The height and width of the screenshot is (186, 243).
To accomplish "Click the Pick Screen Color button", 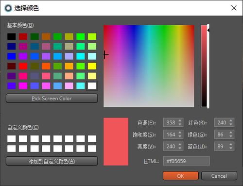I will pyautogui.click(x=52, y=98).
